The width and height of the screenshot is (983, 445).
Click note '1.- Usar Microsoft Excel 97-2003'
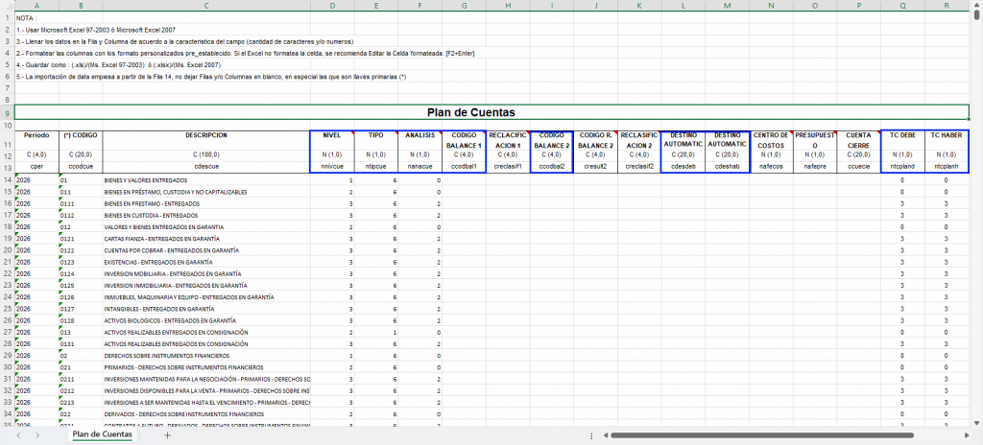click(96, 30)
